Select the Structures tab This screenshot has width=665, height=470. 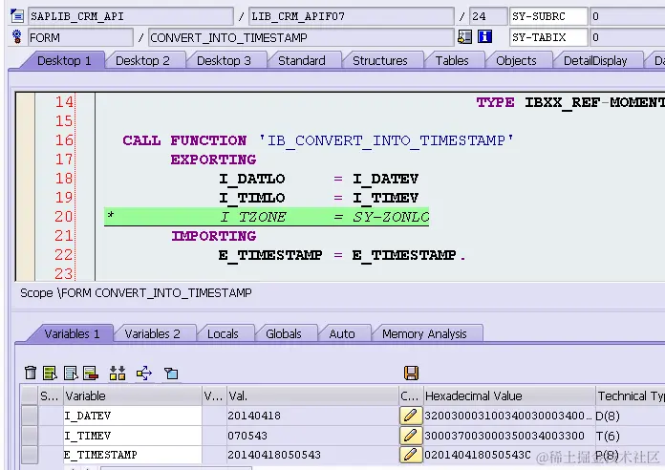[x=380, y=60]
